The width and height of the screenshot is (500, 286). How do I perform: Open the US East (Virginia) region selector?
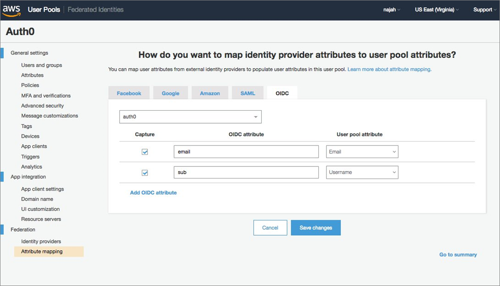point(435,9)
